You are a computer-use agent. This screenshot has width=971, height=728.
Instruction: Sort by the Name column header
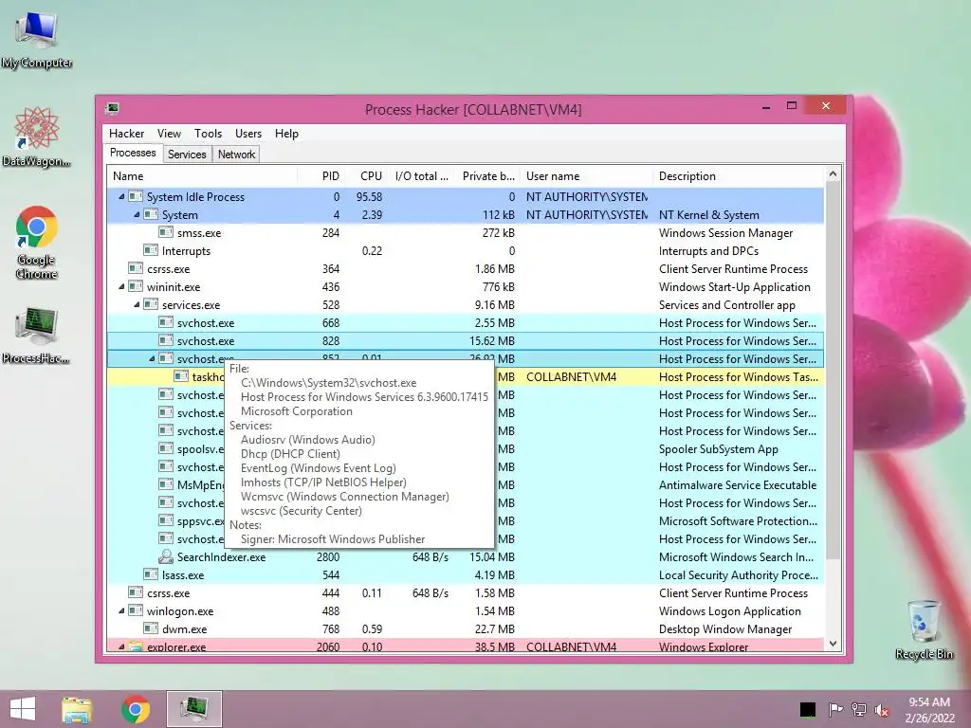[x=202, y=176]
